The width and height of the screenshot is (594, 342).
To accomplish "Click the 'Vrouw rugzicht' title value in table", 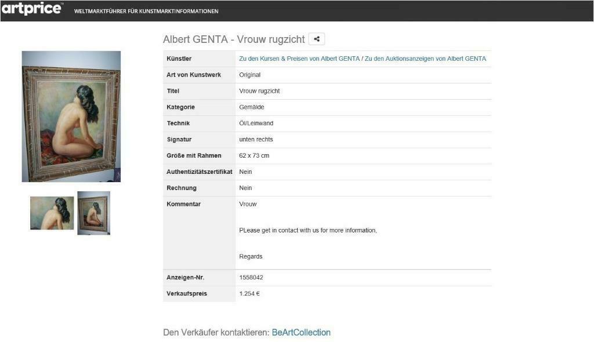I will pos(259,91).
